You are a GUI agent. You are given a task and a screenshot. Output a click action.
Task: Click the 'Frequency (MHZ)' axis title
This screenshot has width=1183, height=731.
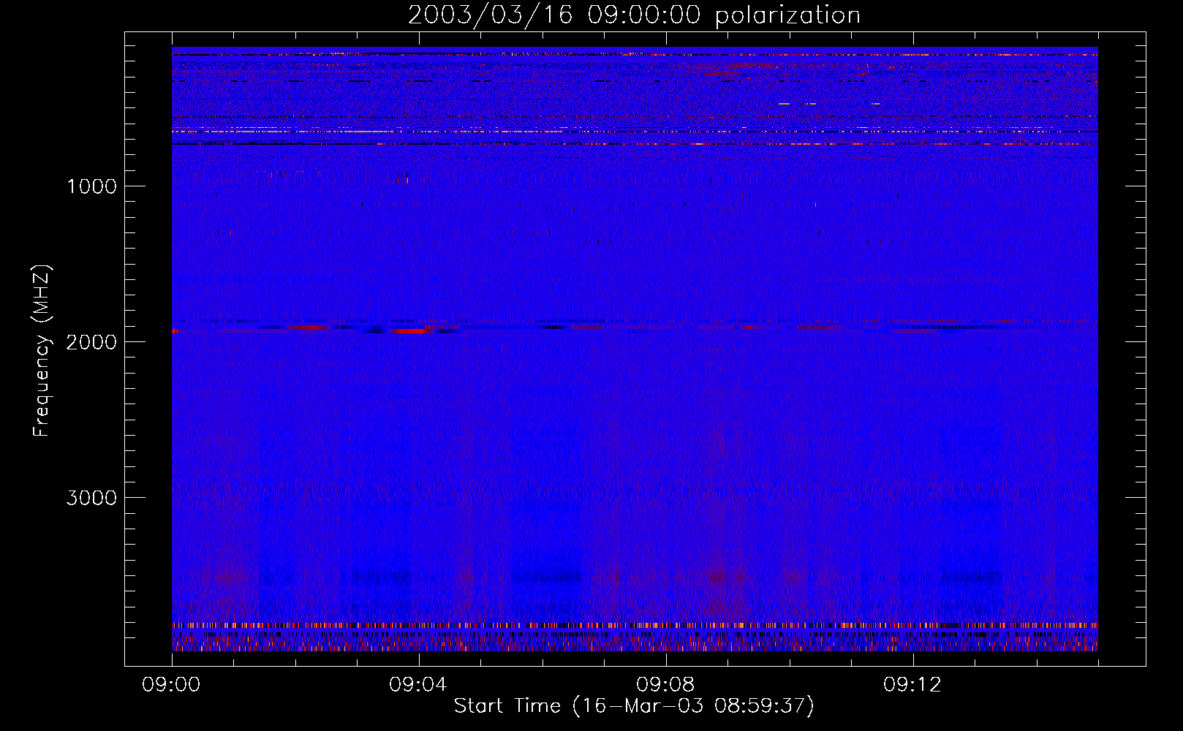click(42, 352)
